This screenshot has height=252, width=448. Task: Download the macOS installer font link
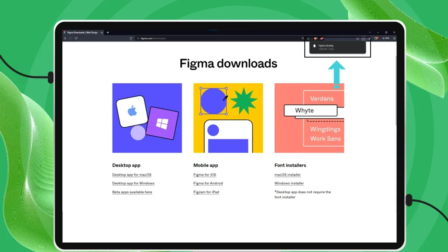click(x=287, y=175)
